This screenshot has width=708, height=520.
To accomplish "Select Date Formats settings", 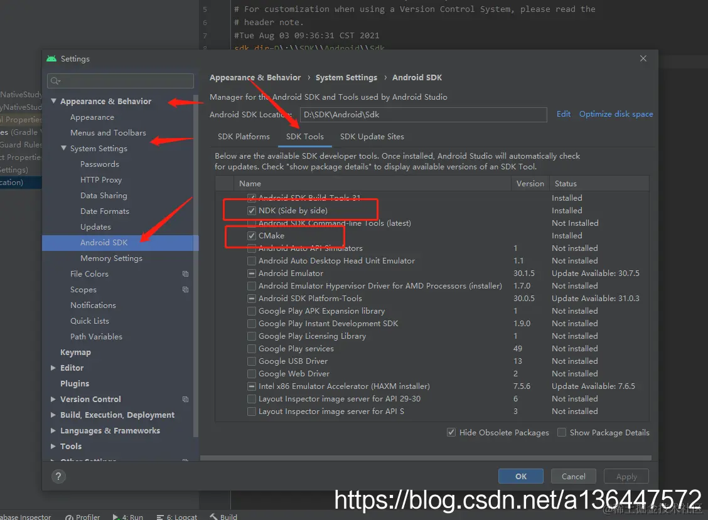I will point(105,211).
